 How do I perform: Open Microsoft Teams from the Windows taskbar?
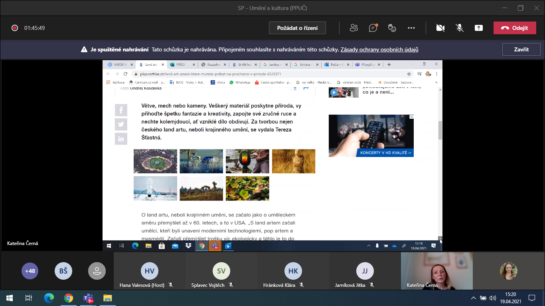pyautogui.click(x=88, y=298)
